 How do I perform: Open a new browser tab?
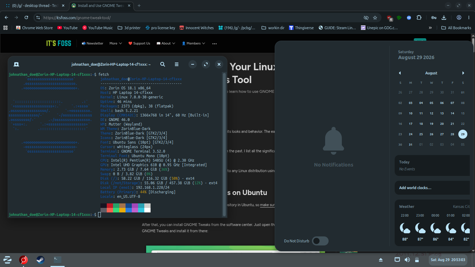pyautogui.click(x=139, y=6)
